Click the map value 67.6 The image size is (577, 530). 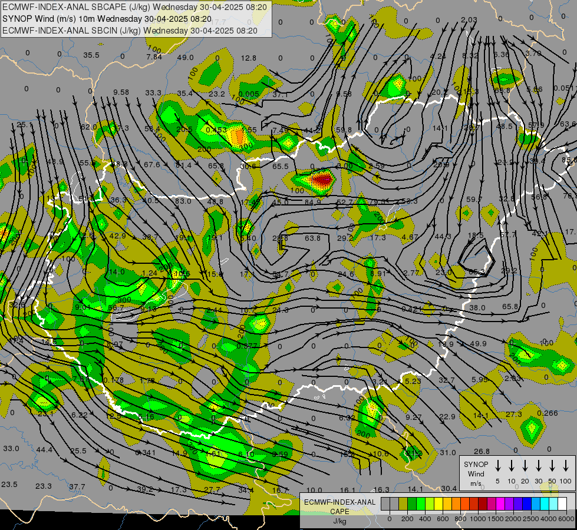coord(152,164)
